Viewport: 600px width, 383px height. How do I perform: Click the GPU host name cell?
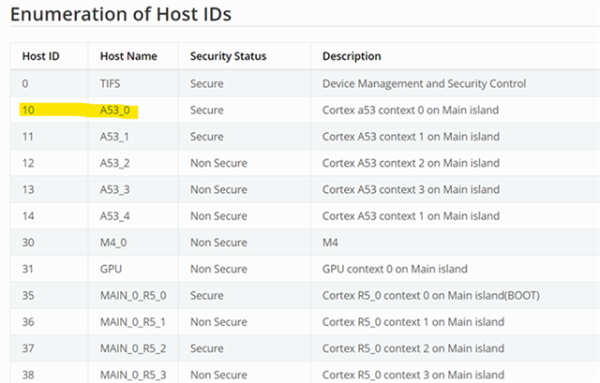pyautogui.click(x=112, y=270)
